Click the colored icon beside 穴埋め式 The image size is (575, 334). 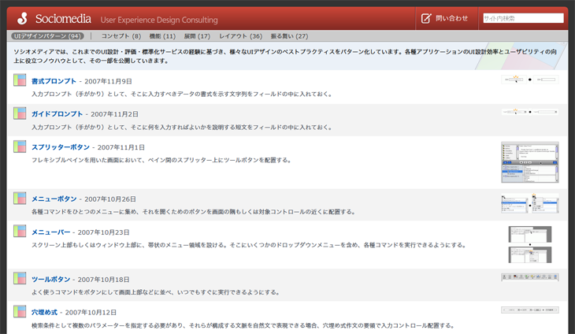tap(20, 312)
